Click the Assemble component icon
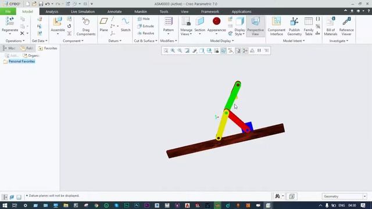372x209 pixels. (x=58, y=21)
